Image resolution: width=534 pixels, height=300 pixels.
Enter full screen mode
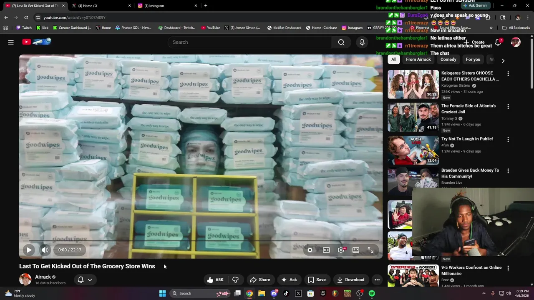(x=370, y=250)
